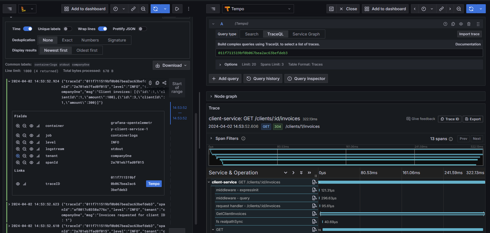Filter for value on tenant field

(x=18, y=156)
